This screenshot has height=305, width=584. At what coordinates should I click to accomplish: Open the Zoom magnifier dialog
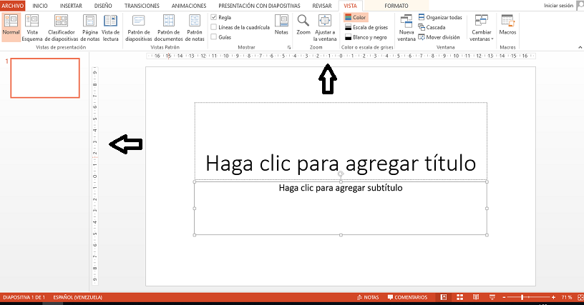(303, 22)
